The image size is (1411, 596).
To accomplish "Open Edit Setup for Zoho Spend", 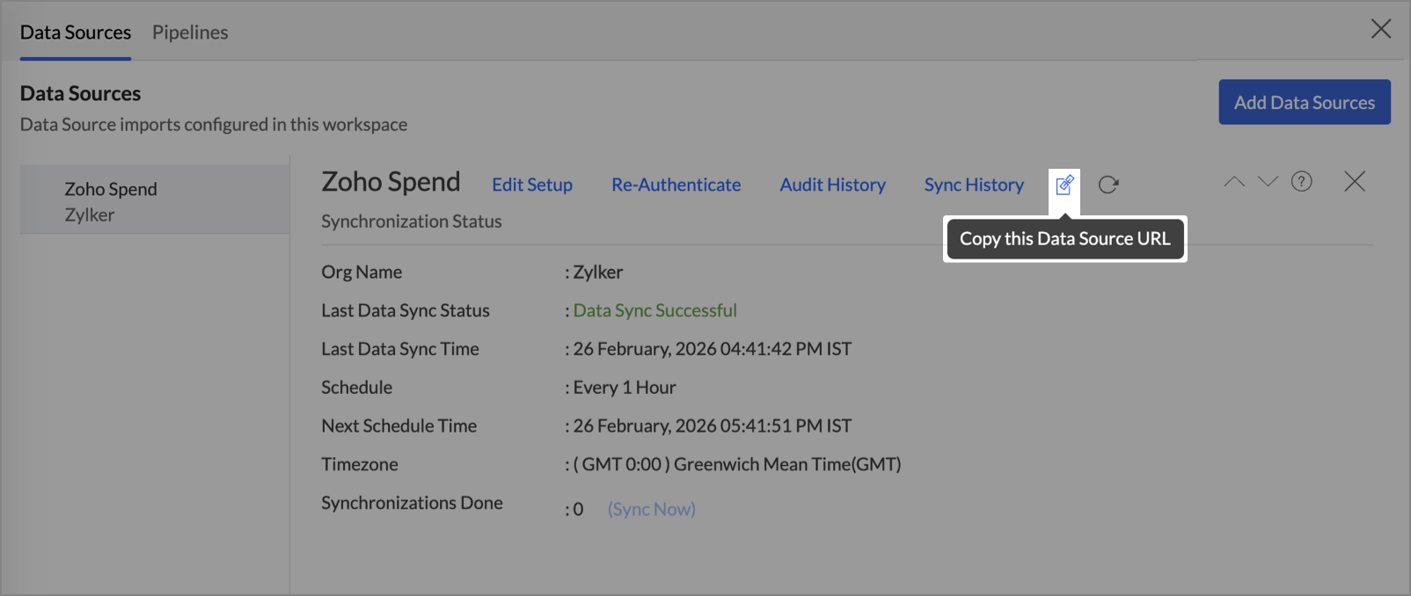I will pyautogui.click(x=532, y=185).
